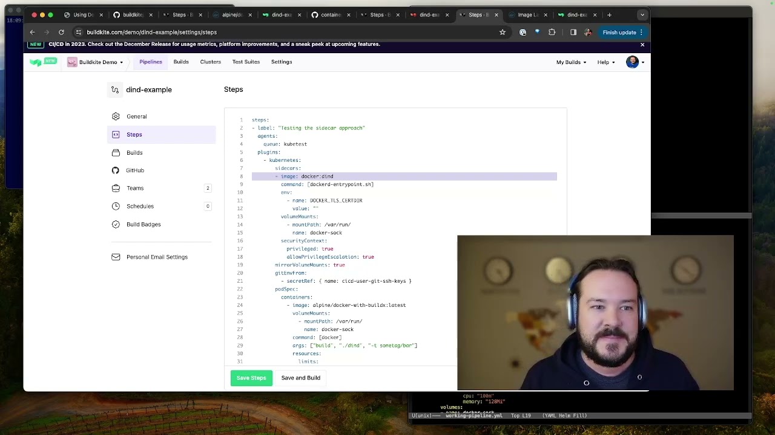Open Builds in settings sidebar
Image resolution: width=775 pixels, height=435 pixels.
click(134, 152)
